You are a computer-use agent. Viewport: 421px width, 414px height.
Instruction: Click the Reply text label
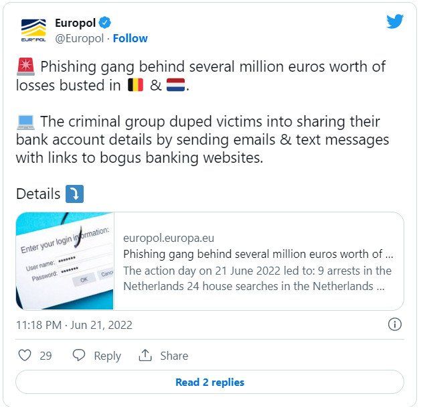click(x=107, y=356)
